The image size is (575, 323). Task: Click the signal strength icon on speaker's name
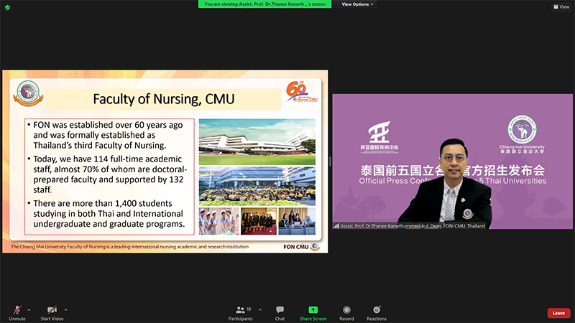pos(336,226)
